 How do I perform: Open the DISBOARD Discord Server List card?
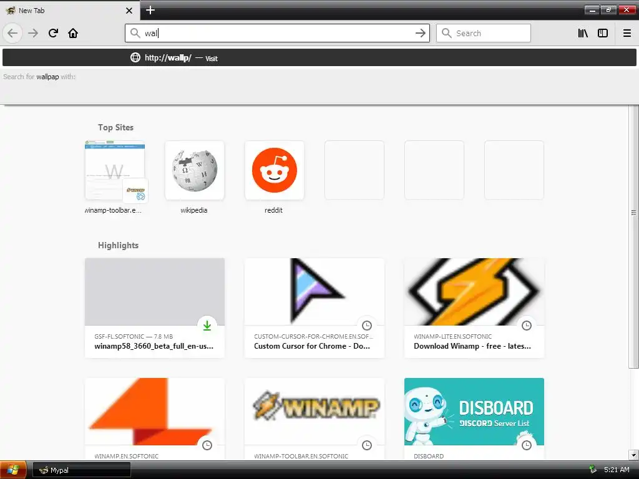474,419
